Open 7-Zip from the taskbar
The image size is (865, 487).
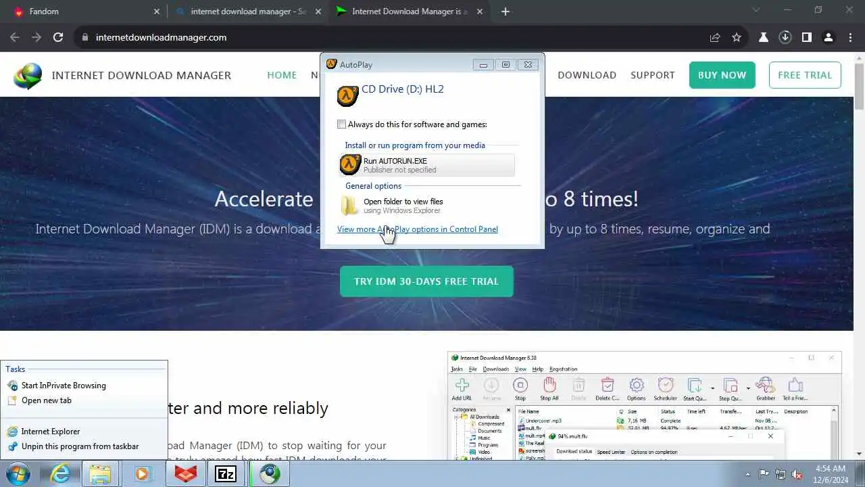tap(226, 473)
